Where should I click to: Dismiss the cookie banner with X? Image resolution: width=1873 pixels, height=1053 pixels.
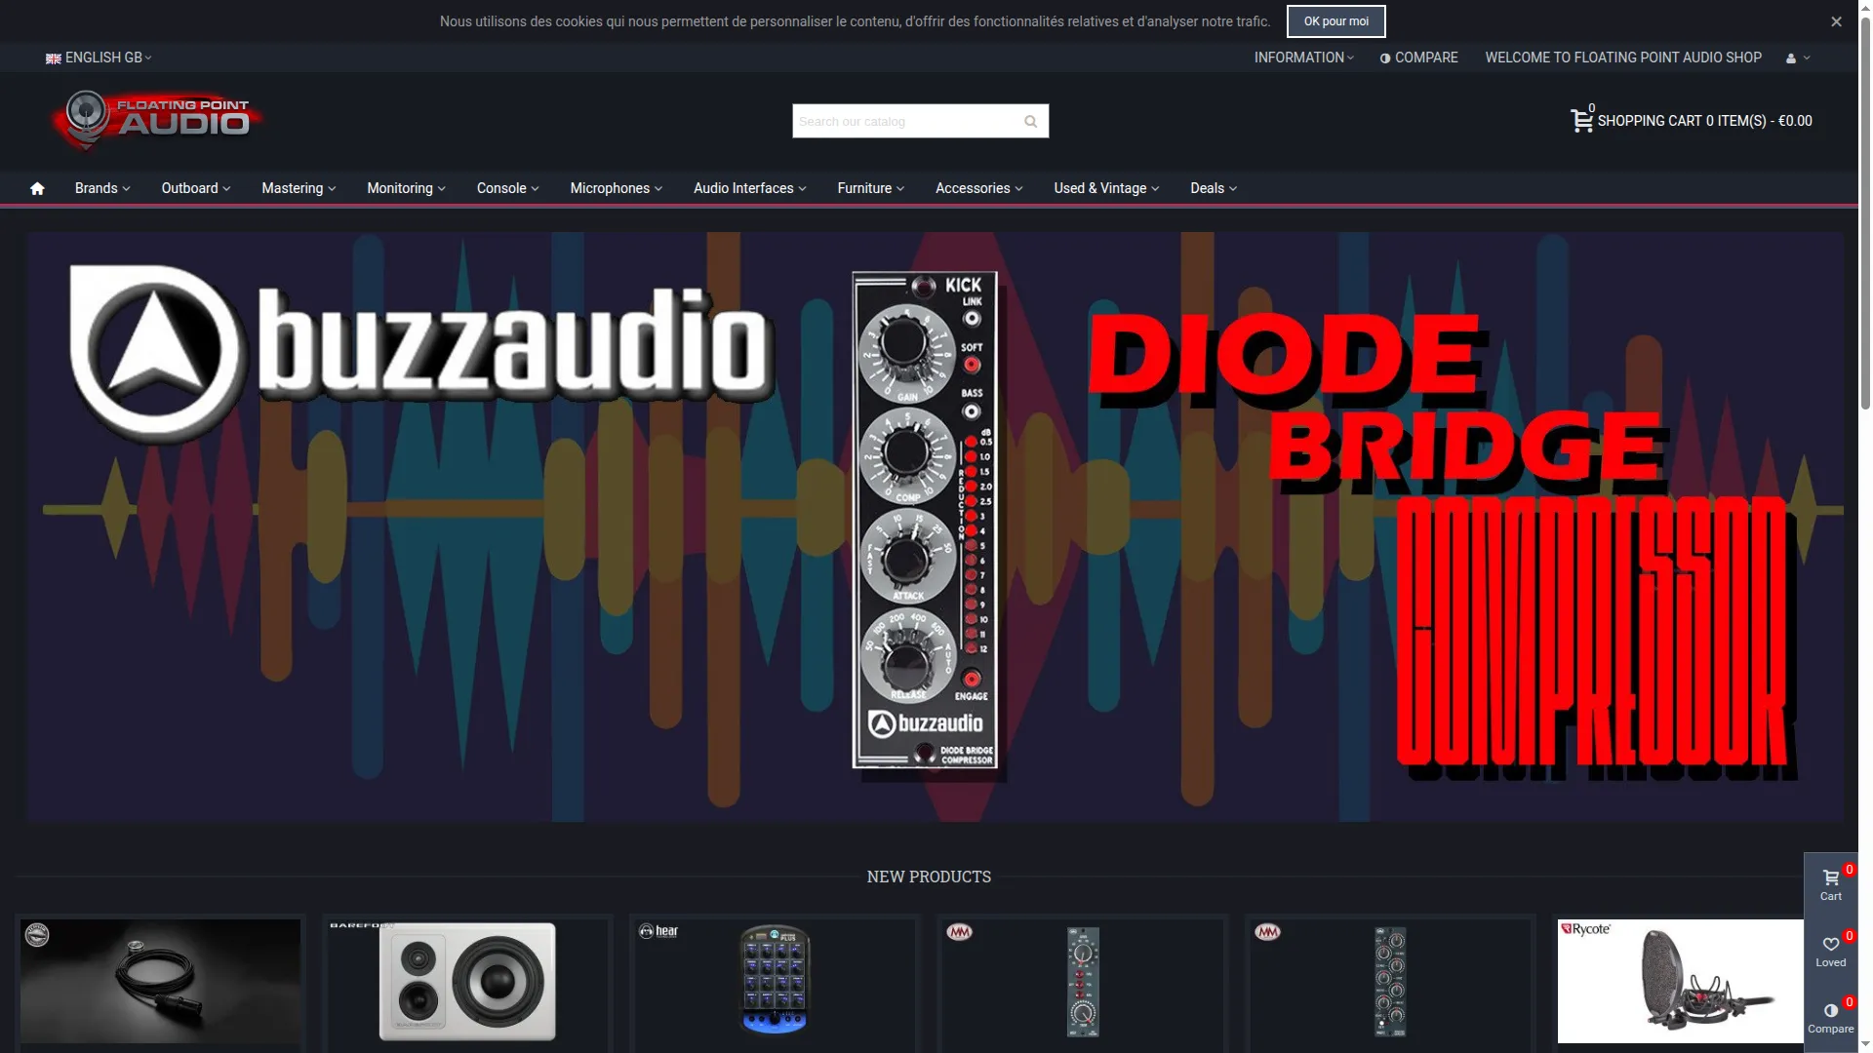tap(1836, 21)
